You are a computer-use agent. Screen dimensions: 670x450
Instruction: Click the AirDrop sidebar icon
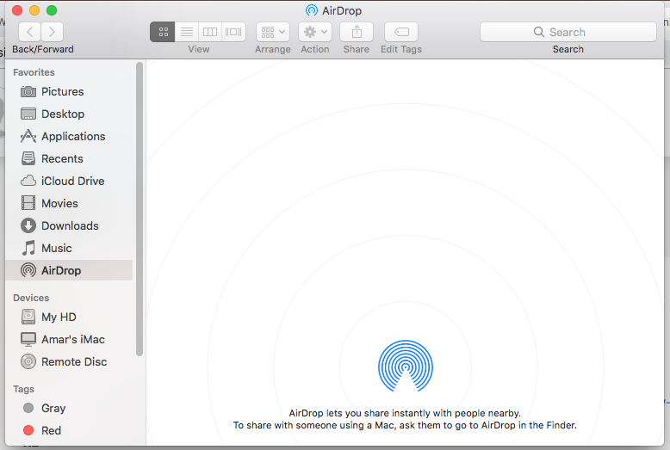coord(28,270)
